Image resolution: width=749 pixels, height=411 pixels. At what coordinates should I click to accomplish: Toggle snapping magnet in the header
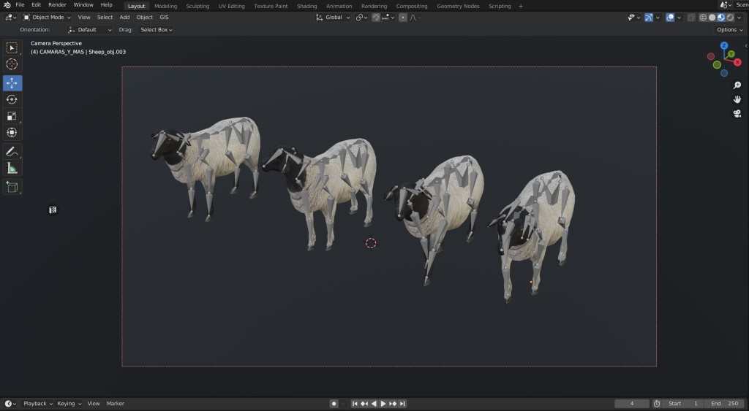(376, 18)
